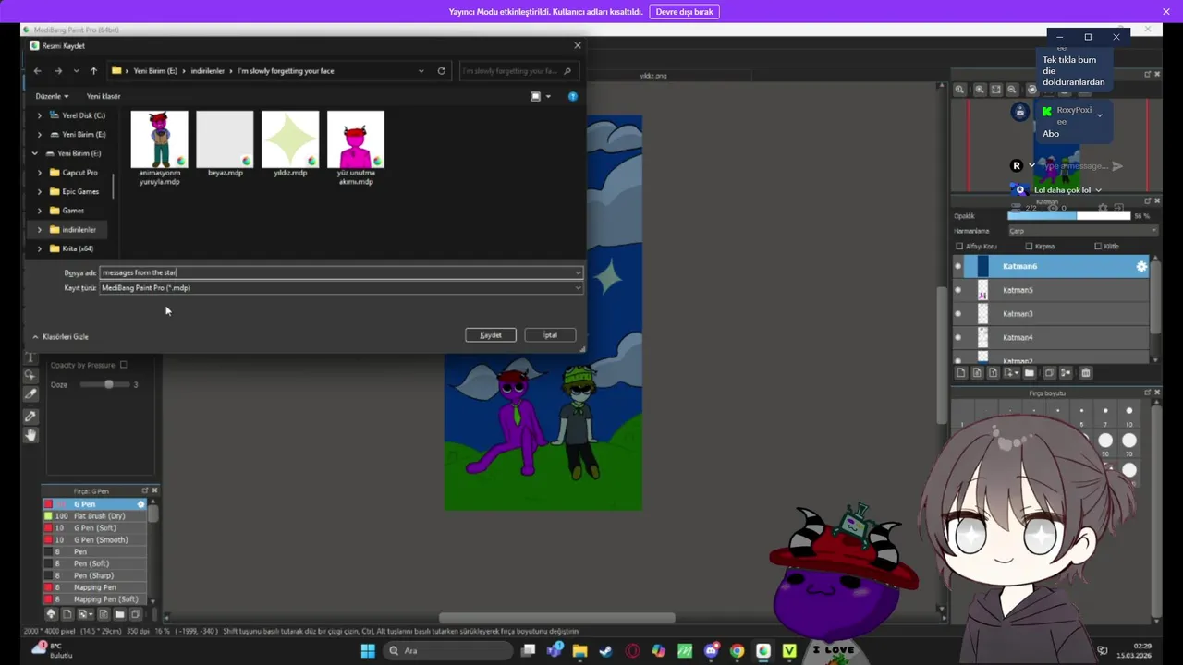Viewport: 1183px width, 665px height.
Task: Collapse folders with Klasörleri Gizle
Action: 61,337
